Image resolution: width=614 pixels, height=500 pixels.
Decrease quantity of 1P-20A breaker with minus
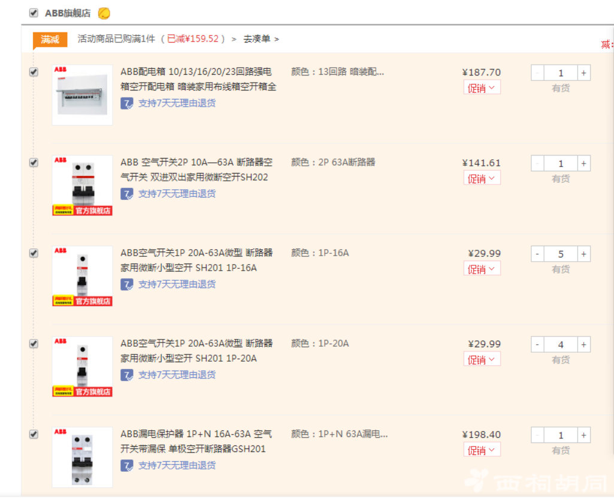[537, 344]
